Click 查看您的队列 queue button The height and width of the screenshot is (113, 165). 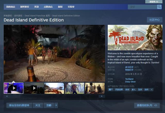pos(147,105)
